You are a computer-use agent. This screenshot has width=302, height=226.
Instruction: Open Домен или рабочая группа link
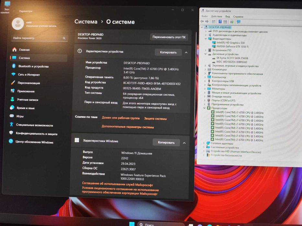pos(120,118)
